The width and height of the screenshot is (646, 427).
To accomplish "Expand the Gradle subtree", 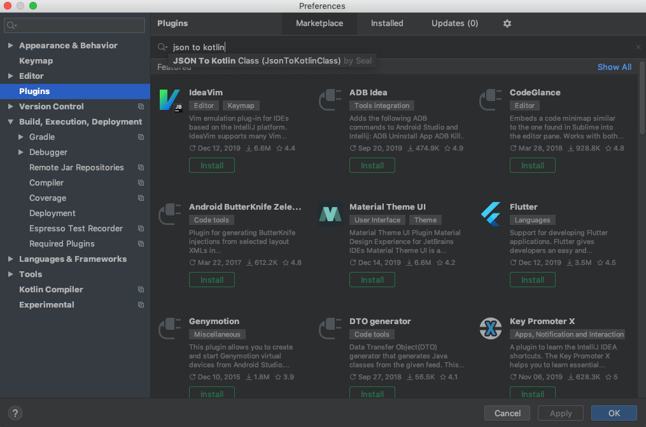I will [20, 137].
